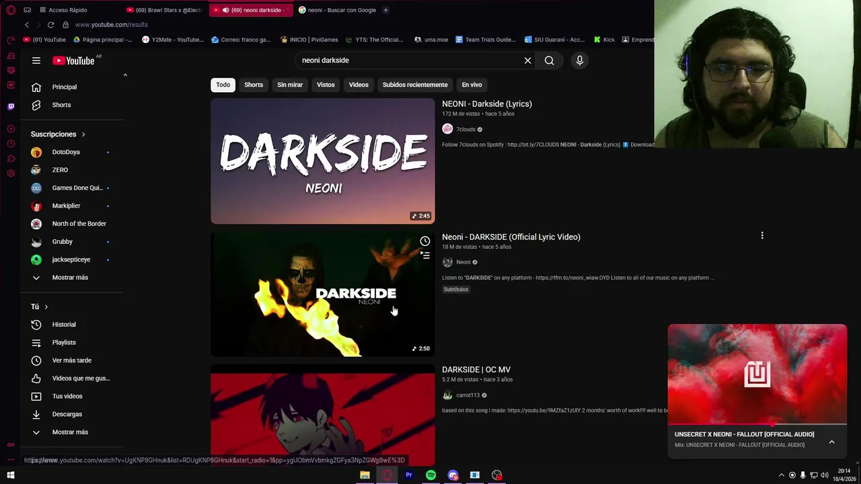Viewport: 861px width, 484px height.
Task: Visit the carrot113 channel
Action: pos(467,395)
